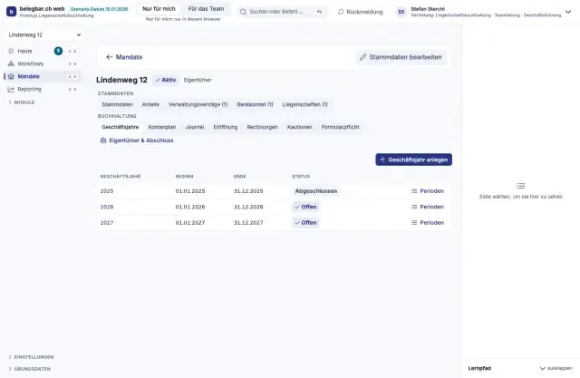Open the Verwaltungsverträge (1) tab
Screen dimensions: 580x378
pyautogui.click(x=198, y=104)
